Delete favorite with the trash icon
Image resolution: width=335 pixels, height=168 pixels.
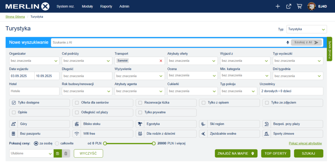point(66,153)
